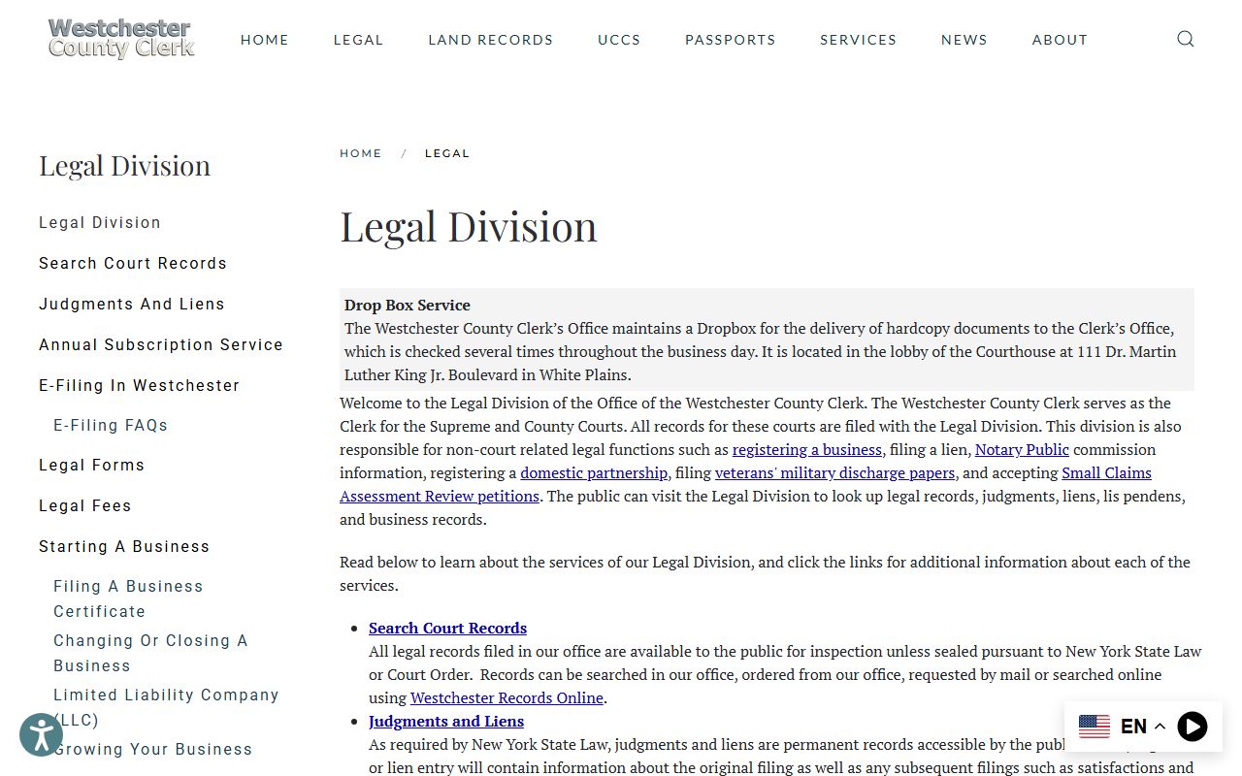Click the Westchester County Clerk logo
Image resolution: width=1242 pixels, height=776 pixels.
click(x=121, y=39)
